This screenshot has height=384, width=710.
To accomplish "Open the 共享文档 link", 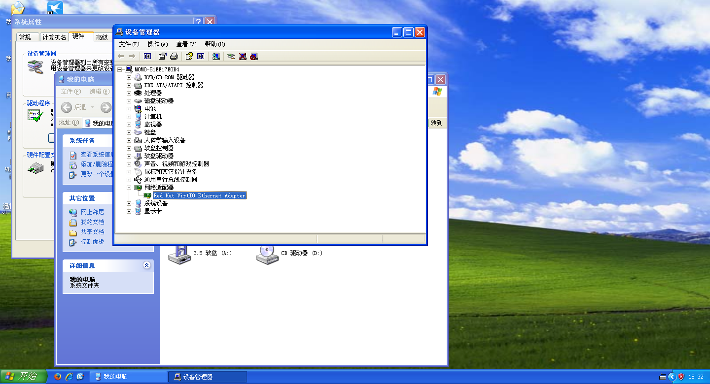I will point(92,232).
